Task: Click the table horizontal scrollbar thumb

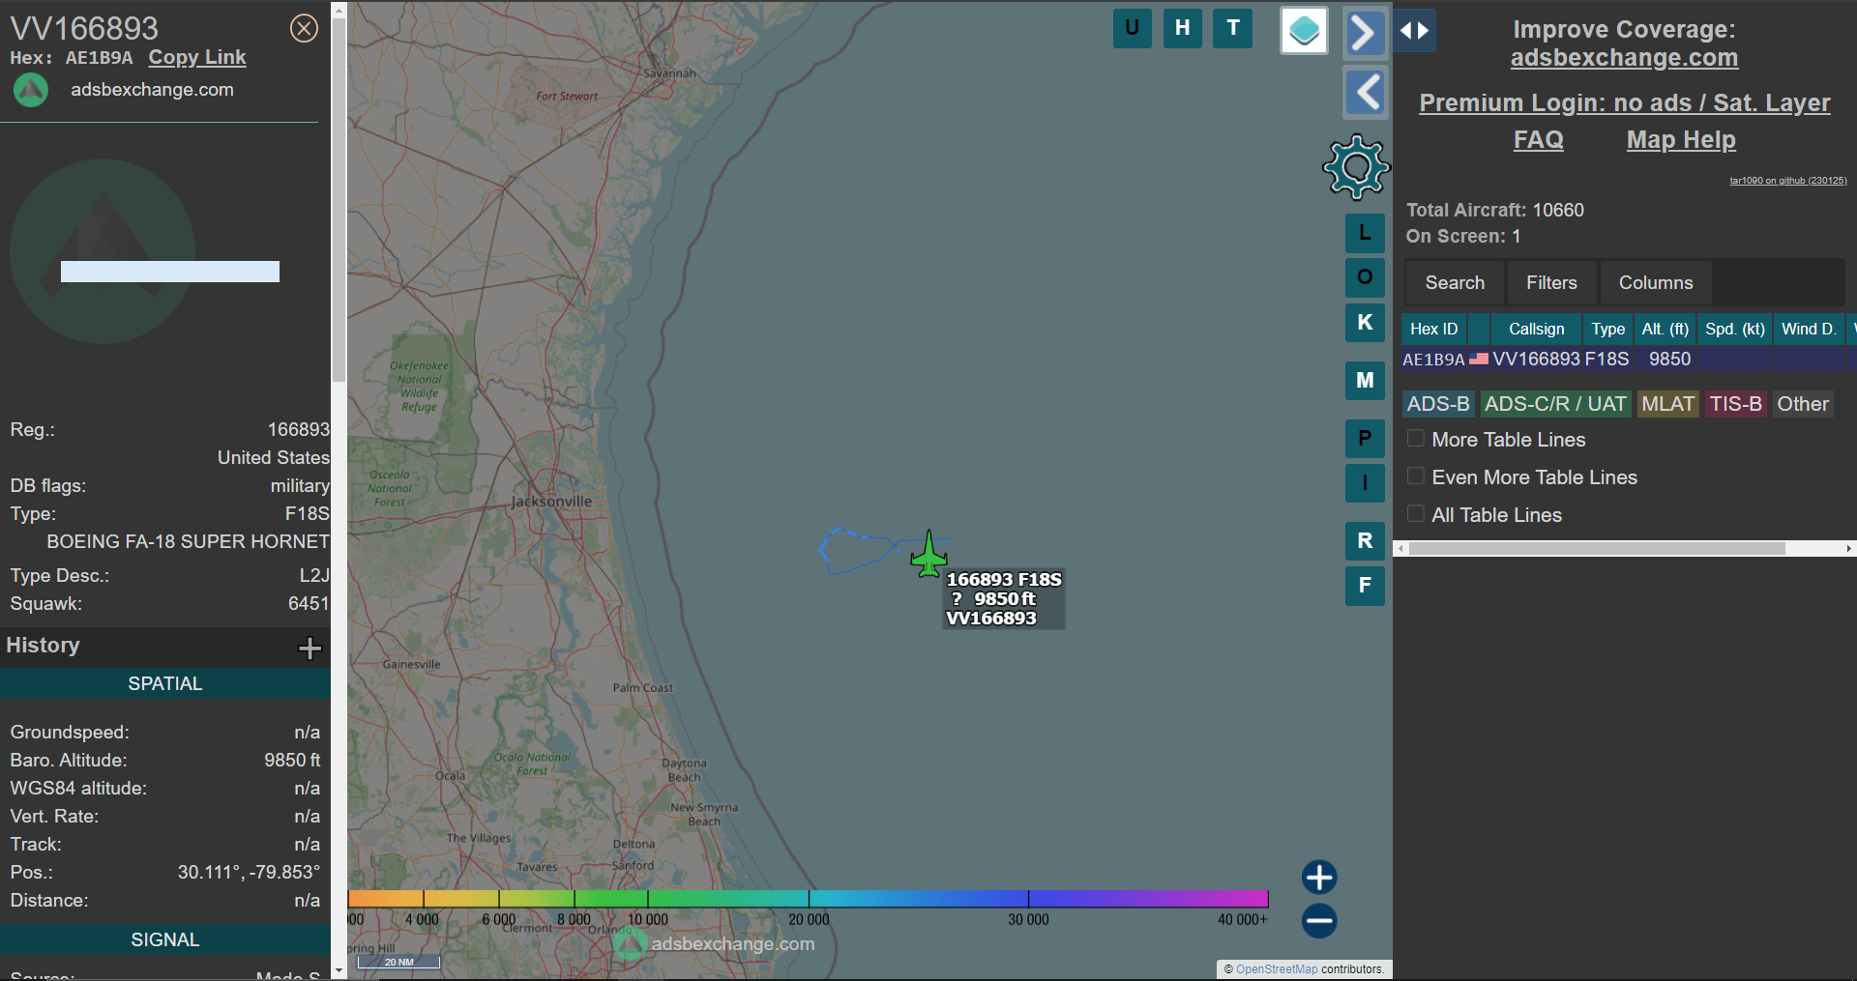Action: 1597,548
